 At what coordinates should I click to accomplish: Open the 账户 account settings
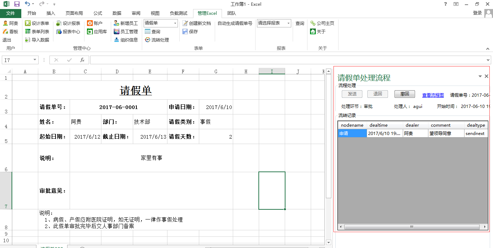pyautogui.click(x=95, y=23)
